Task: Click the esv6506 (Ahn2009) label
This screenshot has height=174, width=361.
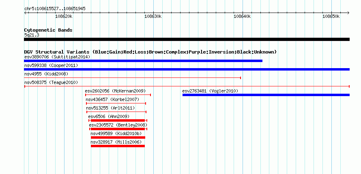Action: pyautogui.click(x=109, y=116)
